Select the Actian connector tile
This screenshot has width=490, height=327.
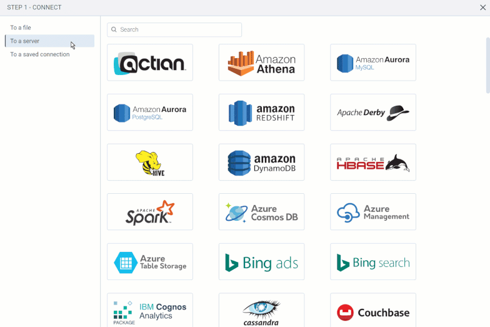coord(150,63)
